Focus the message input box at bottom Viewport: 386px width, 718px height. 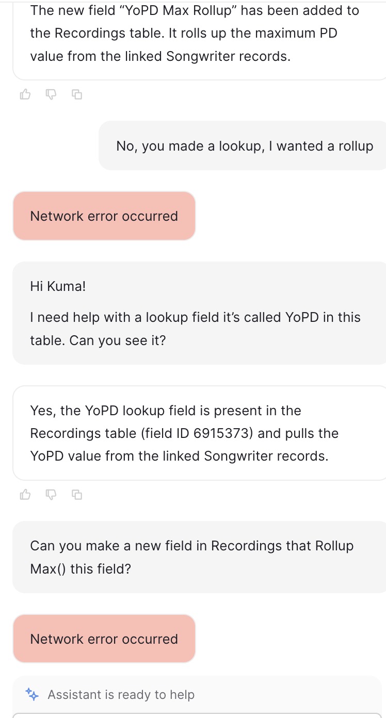199,715
